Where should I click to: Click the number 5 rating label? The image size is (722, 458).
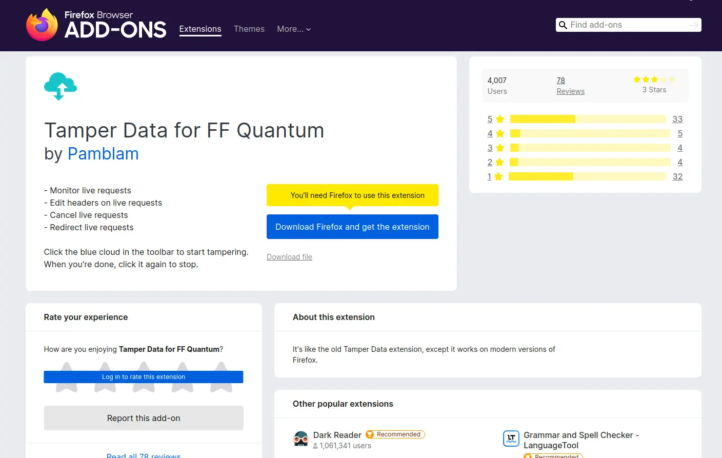point(490,119)
